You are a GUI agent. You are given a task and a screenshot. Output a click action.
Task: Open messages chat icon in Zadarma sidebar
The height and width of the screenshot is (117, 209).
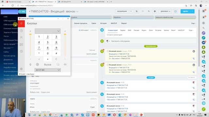(x=21, y=45)
